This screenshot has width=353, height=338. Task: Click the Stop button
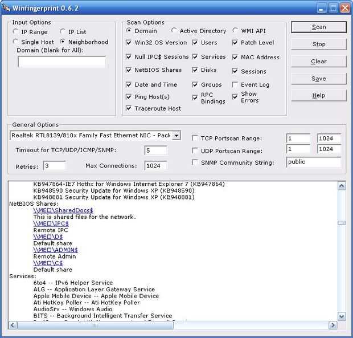(319, 44)
